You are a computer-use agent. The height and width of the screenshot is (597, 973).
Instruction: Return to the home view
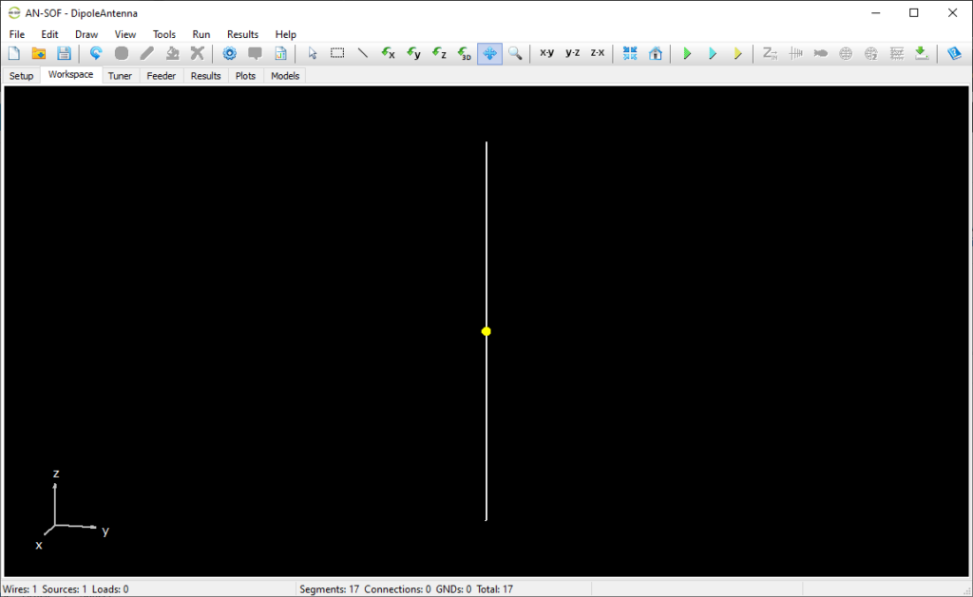tap(656, 53)
